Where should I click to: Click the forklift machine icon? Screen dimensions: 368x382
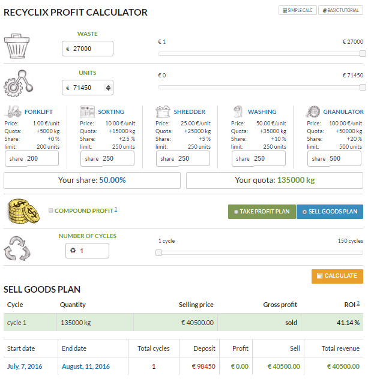click(13, 112)
